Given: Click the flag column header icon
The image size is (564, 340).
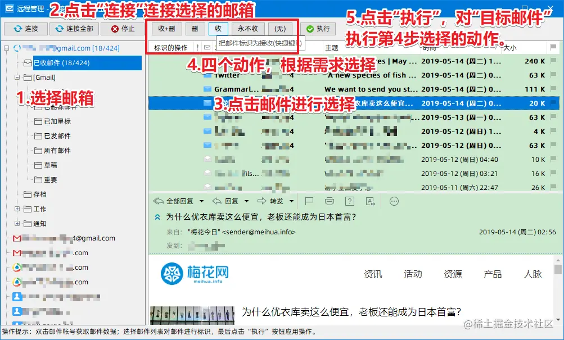Looking at the screenshot, I should [553, 47].
